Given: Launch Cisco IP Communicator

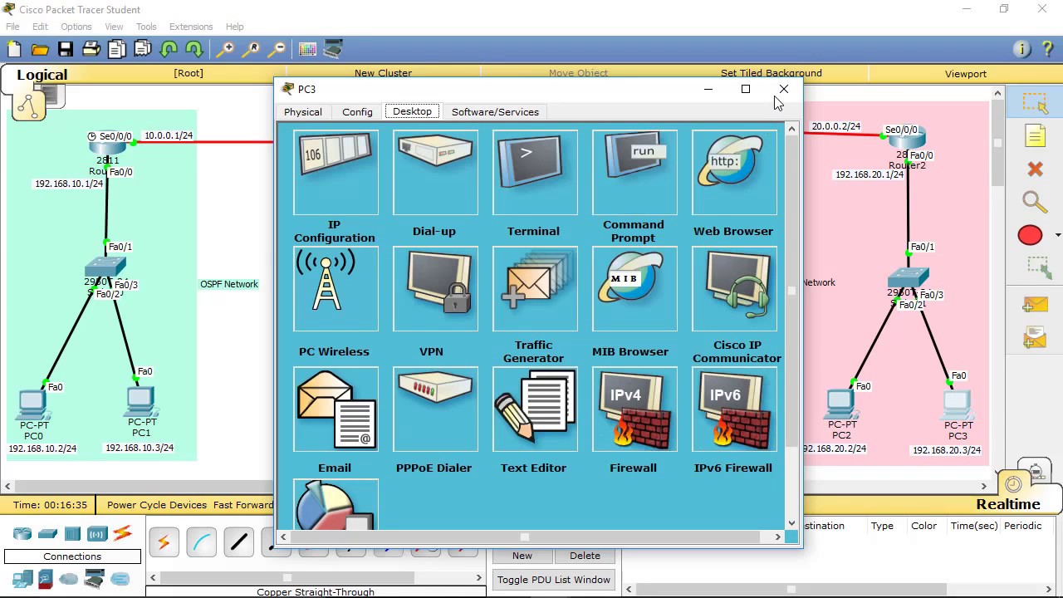Looking at the screenshot, I should tap(734, 289).
